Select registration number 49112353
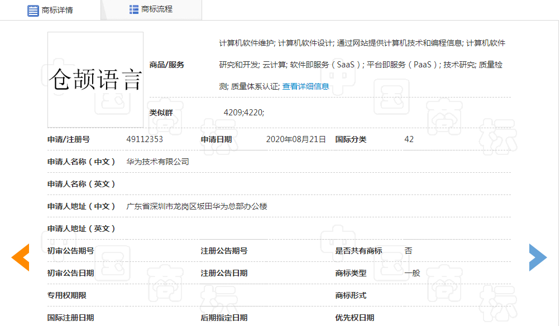The height and width of the screenshot is (326, 560). (145, 139)
